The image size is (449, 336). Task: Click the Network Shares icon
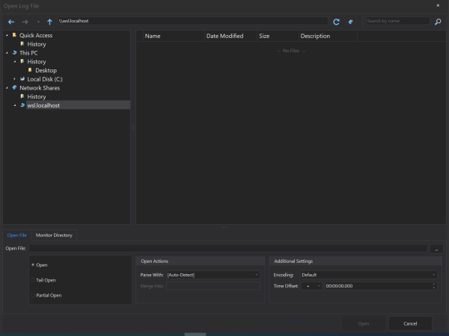pos(15,87)
